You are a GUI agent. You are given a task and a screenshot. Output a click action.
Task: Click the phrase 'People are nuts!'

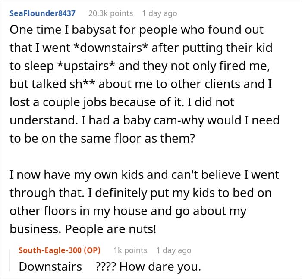coord(110,229)
